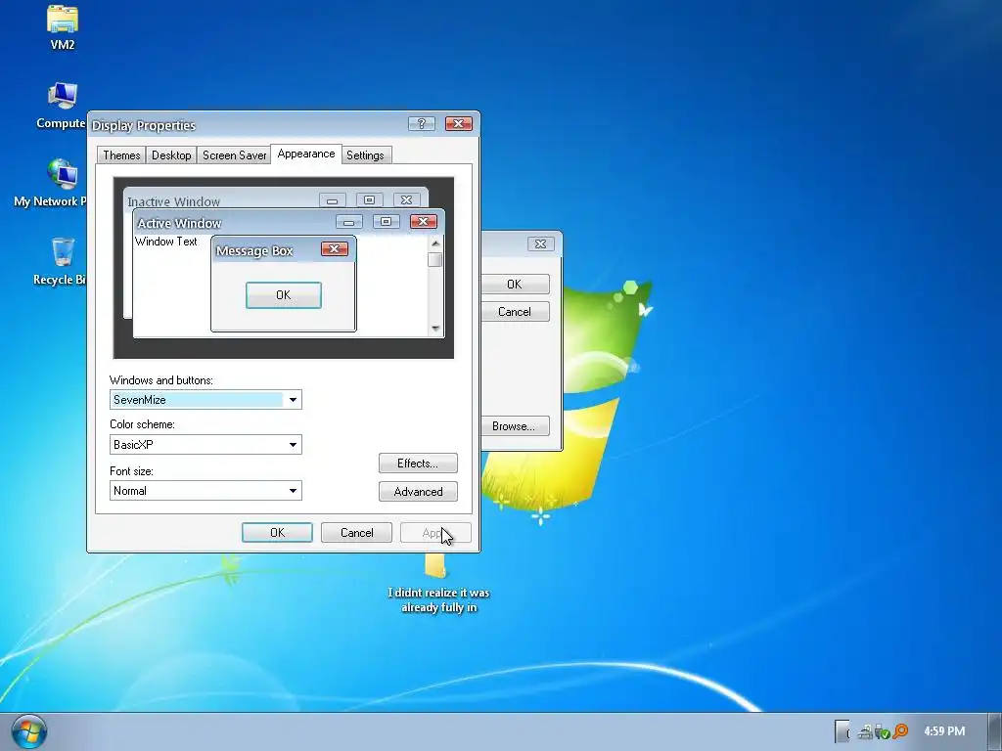Click the Browse... button in background dialog
Viewport: 1002px width, 751px height.
[515, 426]
